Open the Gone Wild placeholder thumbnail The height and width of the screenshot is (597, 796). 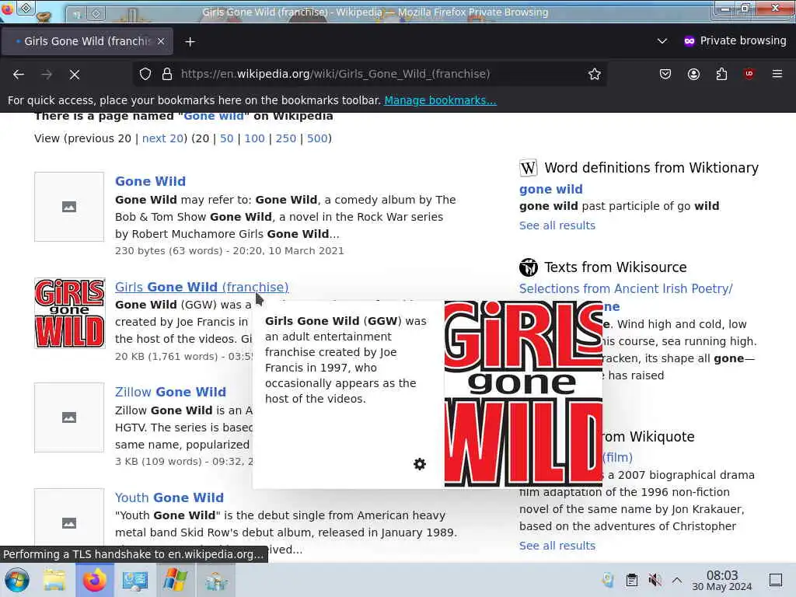(x=69, y=207)
